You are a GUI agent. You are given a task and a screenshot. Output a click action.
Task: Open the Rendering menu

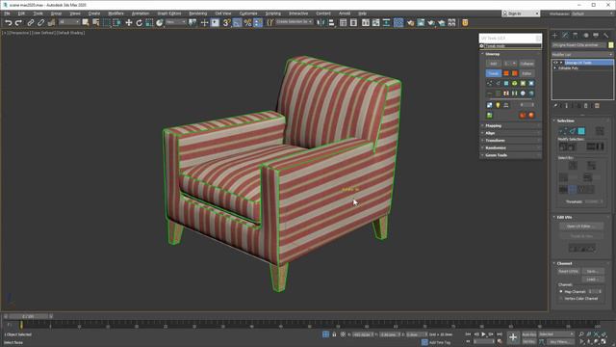[198, 13]
